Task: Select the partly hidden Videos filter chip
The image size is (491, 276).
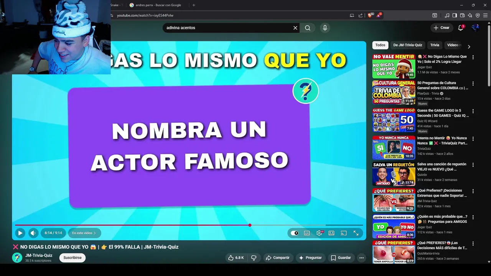Action: tap(454, 45)
